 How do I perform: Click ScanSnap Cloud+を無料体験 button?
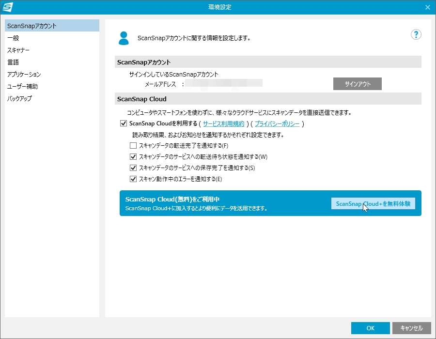pyautogui.click(x=373, y=203)
